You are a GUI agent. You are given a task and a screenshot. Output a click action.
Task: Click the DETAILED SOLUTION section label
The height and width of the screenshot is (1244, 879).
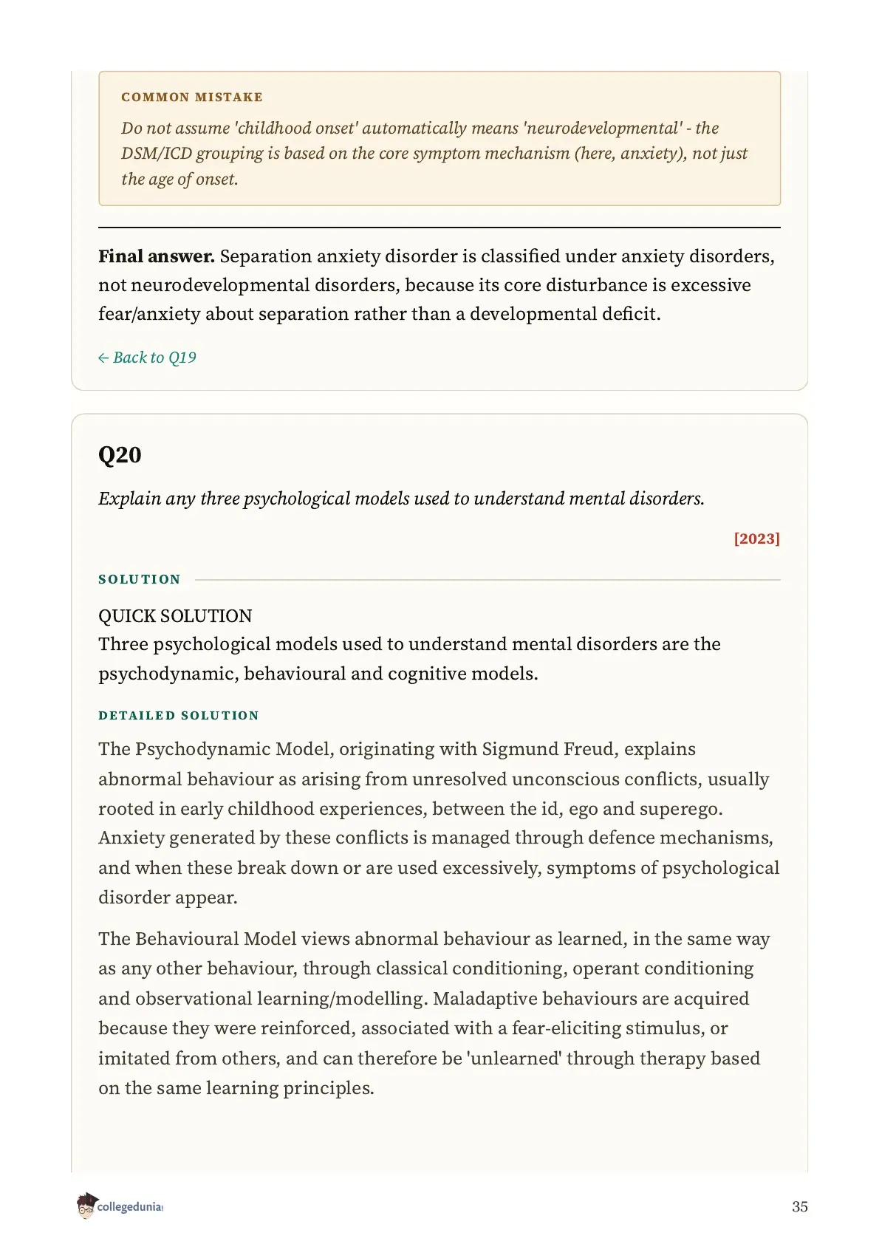pyautogui.click(x=179, y=715)
